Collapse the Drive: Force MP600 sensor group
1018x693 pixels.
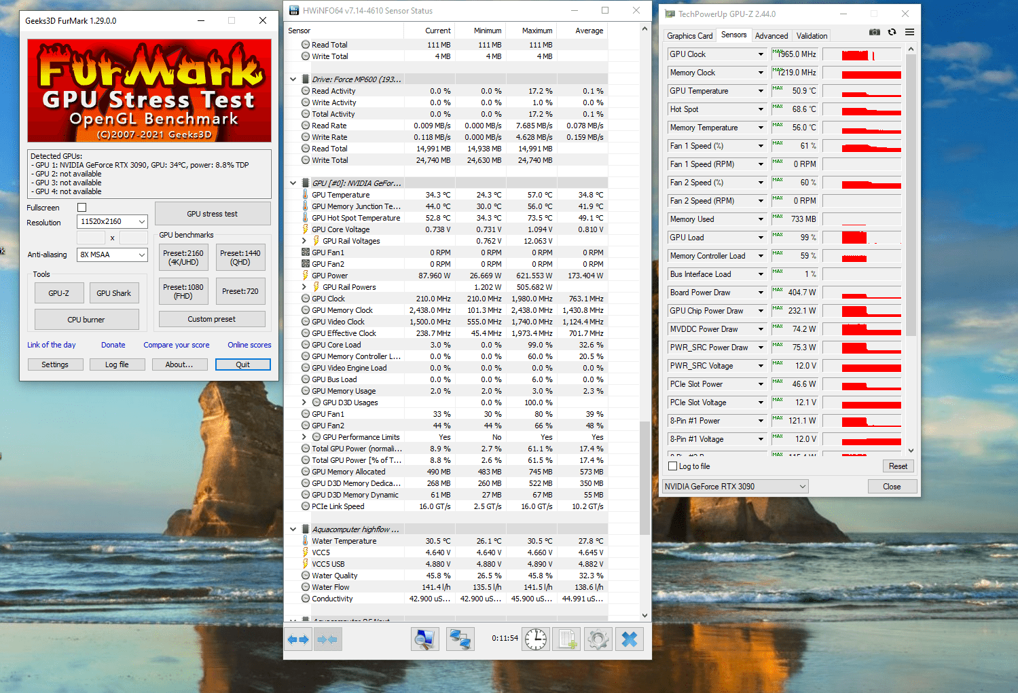coord(293,79)
